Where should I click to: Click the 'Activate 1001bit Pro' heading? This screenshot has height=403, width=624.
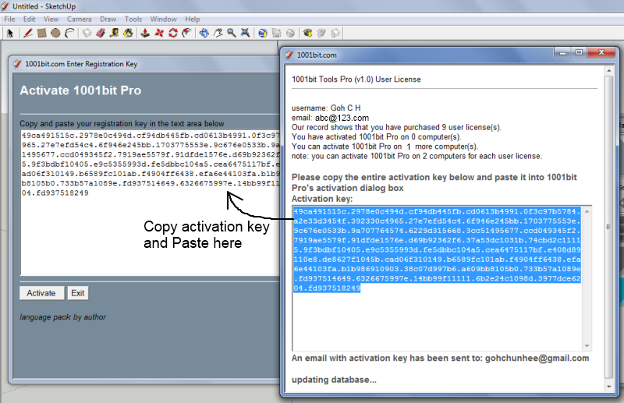click(80, 90)
